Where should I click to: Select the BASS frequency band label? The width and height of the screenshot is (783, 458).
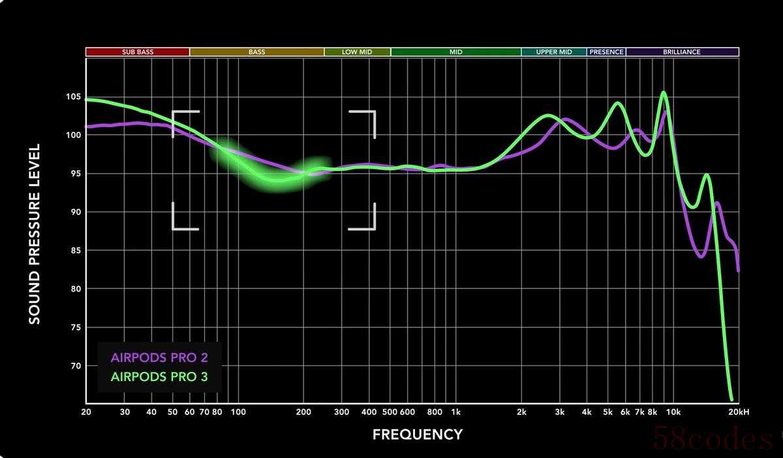pyautogui.click(x=256, y=52)
